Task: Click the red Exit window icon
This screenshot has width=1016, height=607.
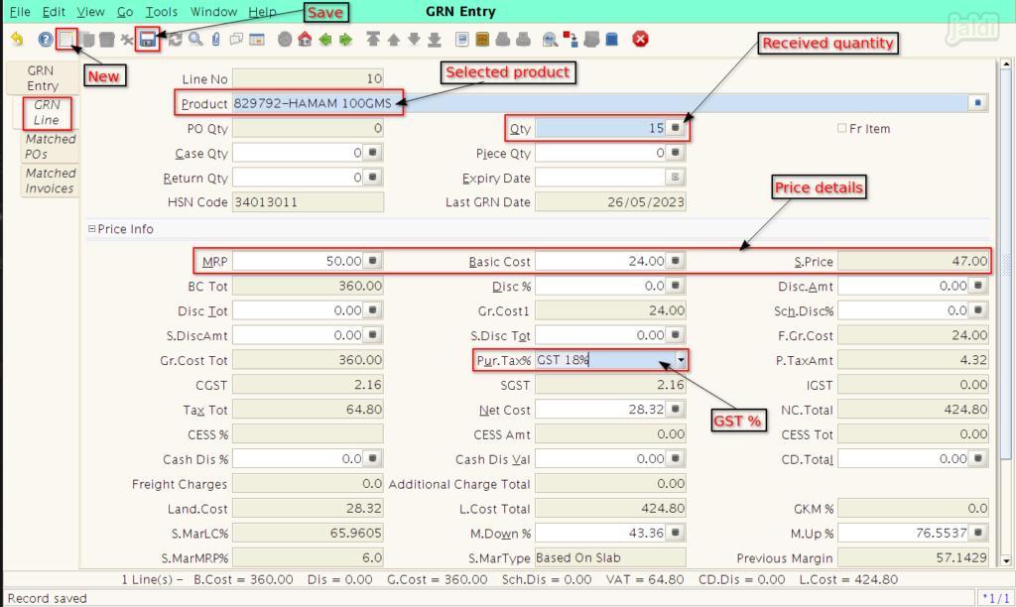Action: click(640, 40)
